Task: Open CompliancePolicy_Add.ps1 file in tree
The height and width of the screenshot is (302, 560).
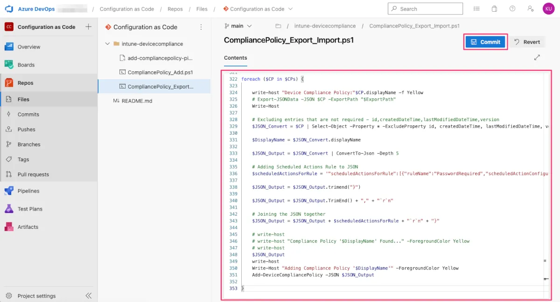Action: coord(160,72)
